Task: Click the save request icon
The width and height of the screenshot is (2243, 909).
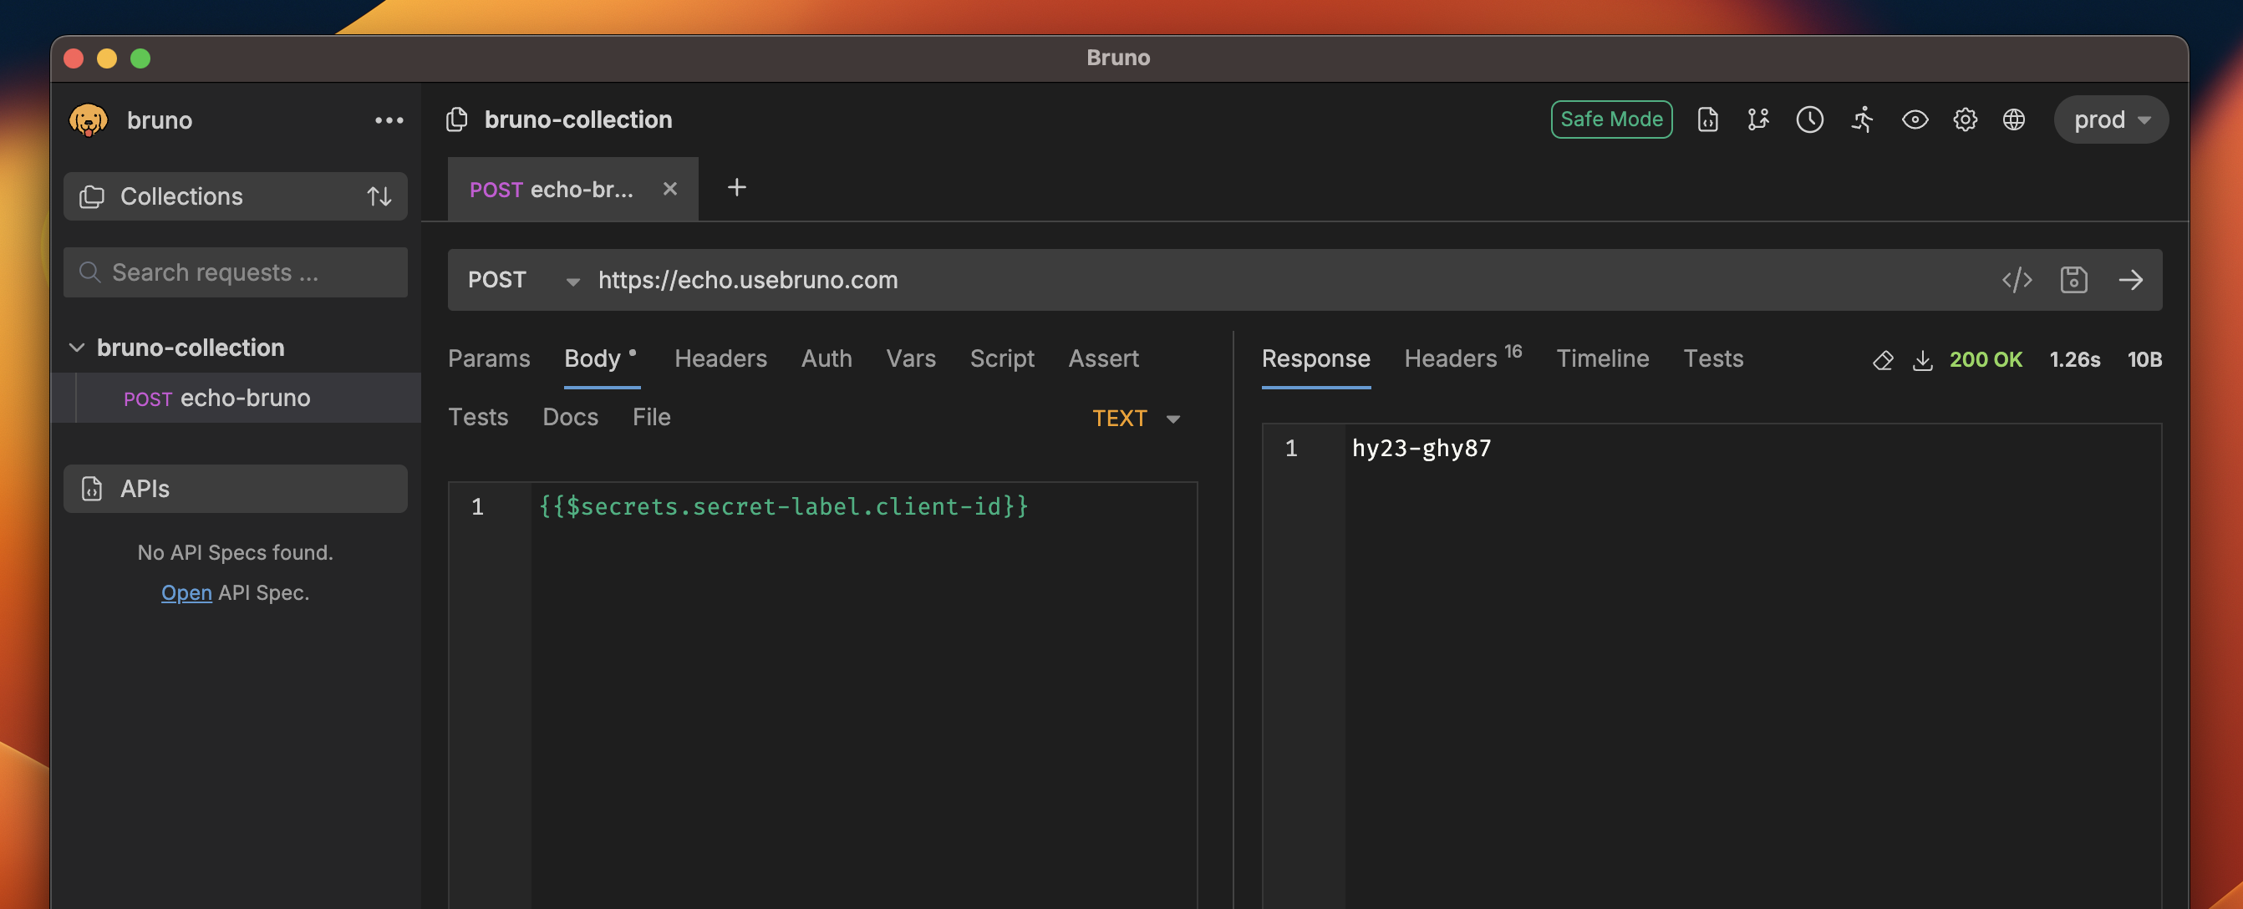Action: (x=2073, y=280)
